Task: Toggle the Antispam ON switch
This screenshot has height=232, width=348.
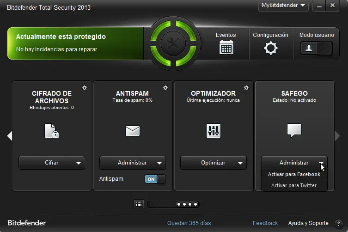Action: coord(155,179)
